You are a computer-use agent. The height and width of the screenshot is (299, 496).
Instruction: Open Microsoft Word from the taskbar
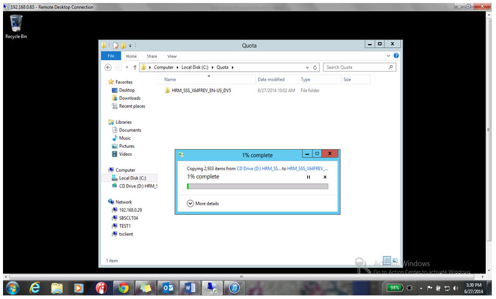pos(190,288)
